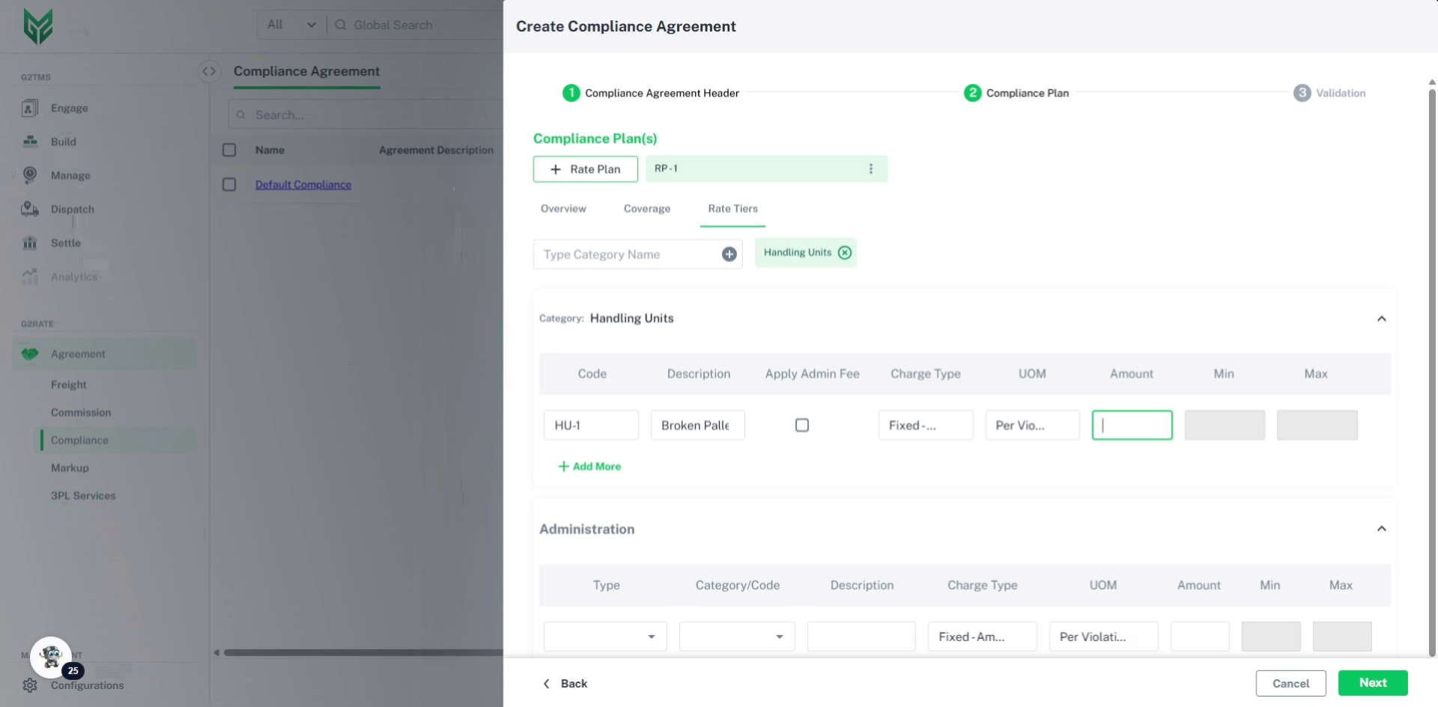Click the Next button
Screen dimensions: 1438x707
pos(1373,682)
